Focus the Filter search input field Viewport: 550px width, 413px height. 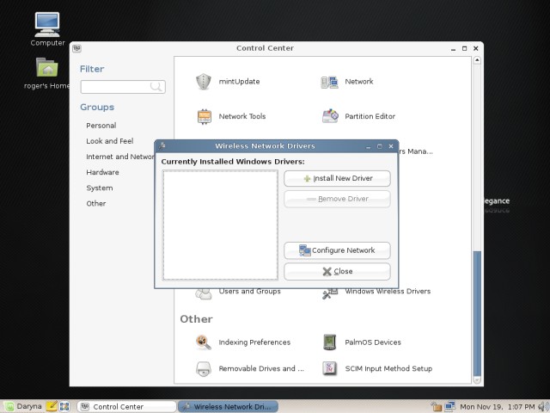point(123,87)
